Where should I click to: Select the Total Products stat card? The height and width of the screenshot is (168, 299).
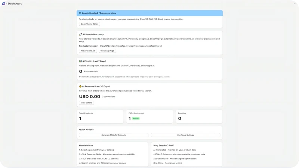click(x=100, y=116)
